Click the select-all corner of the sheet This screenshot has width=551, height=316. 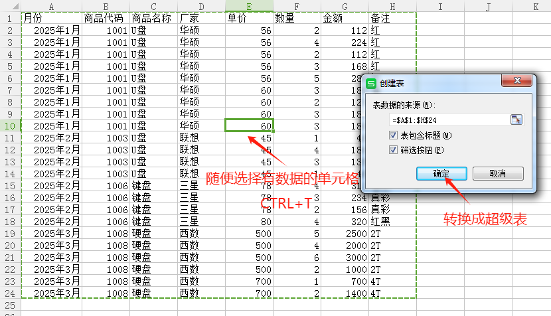coord(10,6)
